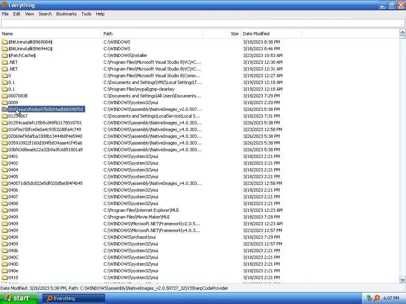Sort by the Name column header

pyautogui.click(x=51, y=34)
